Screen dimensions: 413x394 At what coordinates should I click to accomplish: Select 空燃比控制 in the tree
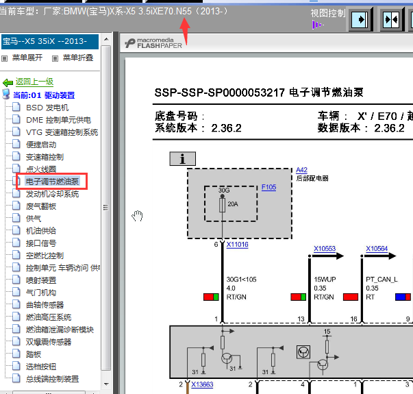coord(45,256)
